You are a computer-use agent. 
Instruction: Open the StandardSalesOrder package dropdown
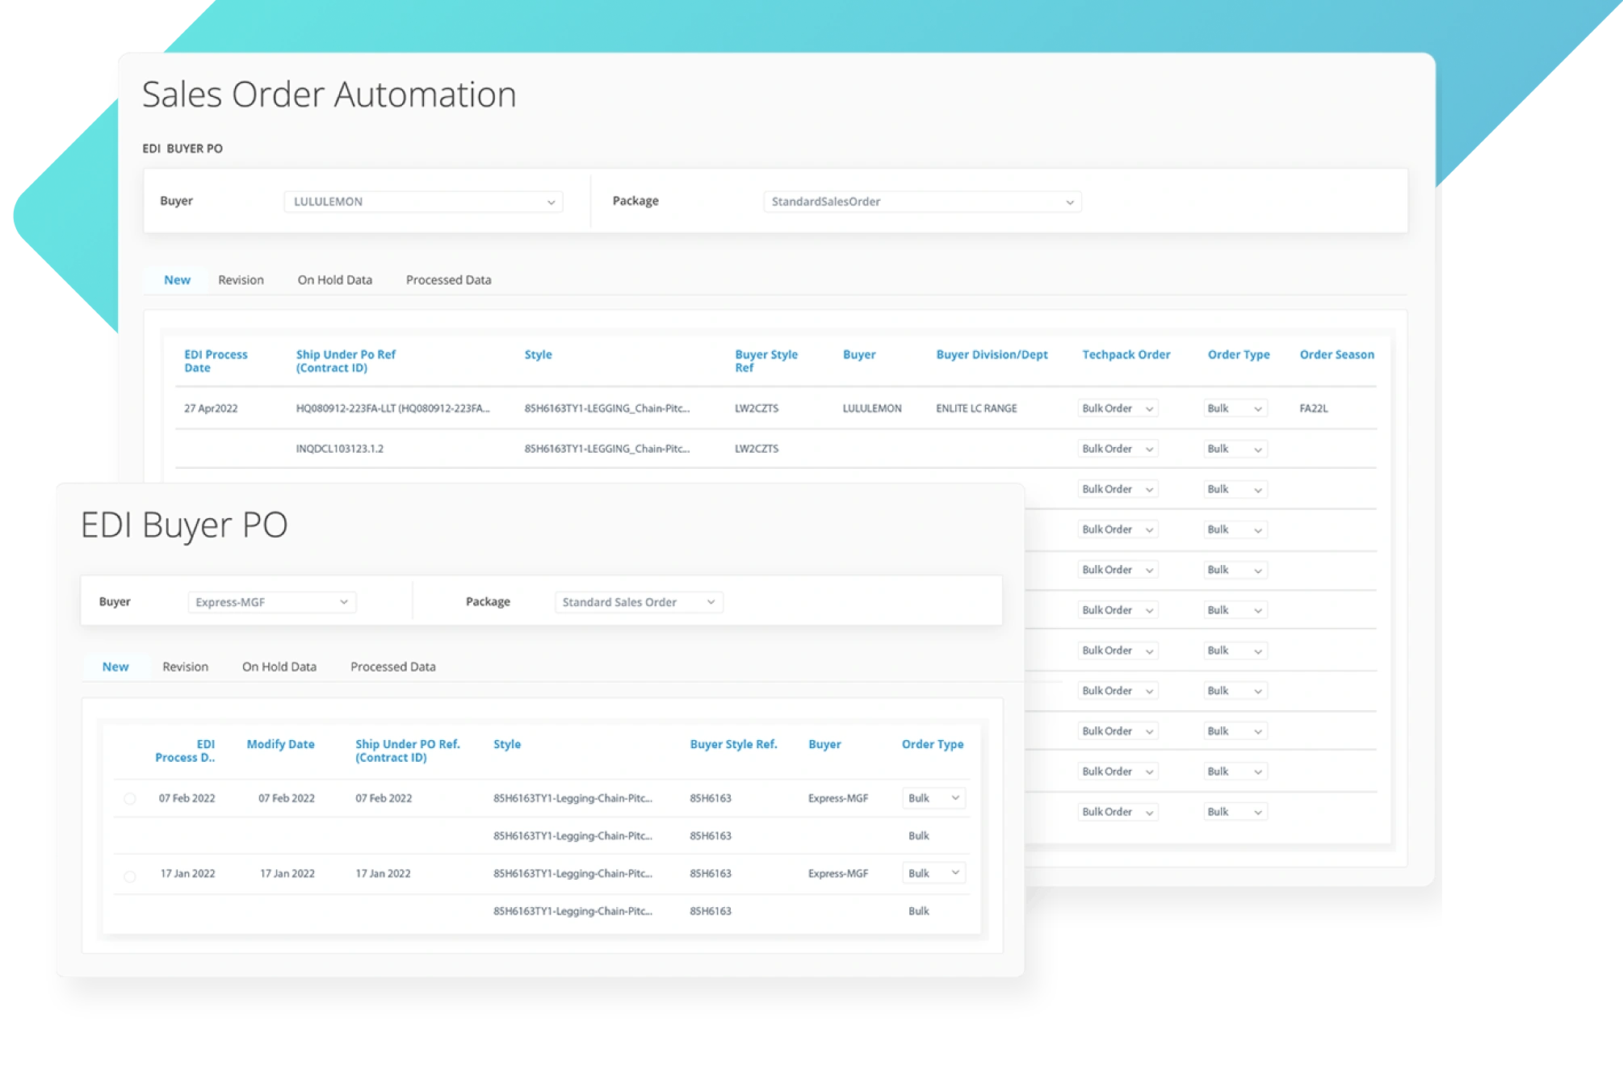click(921, 202)
